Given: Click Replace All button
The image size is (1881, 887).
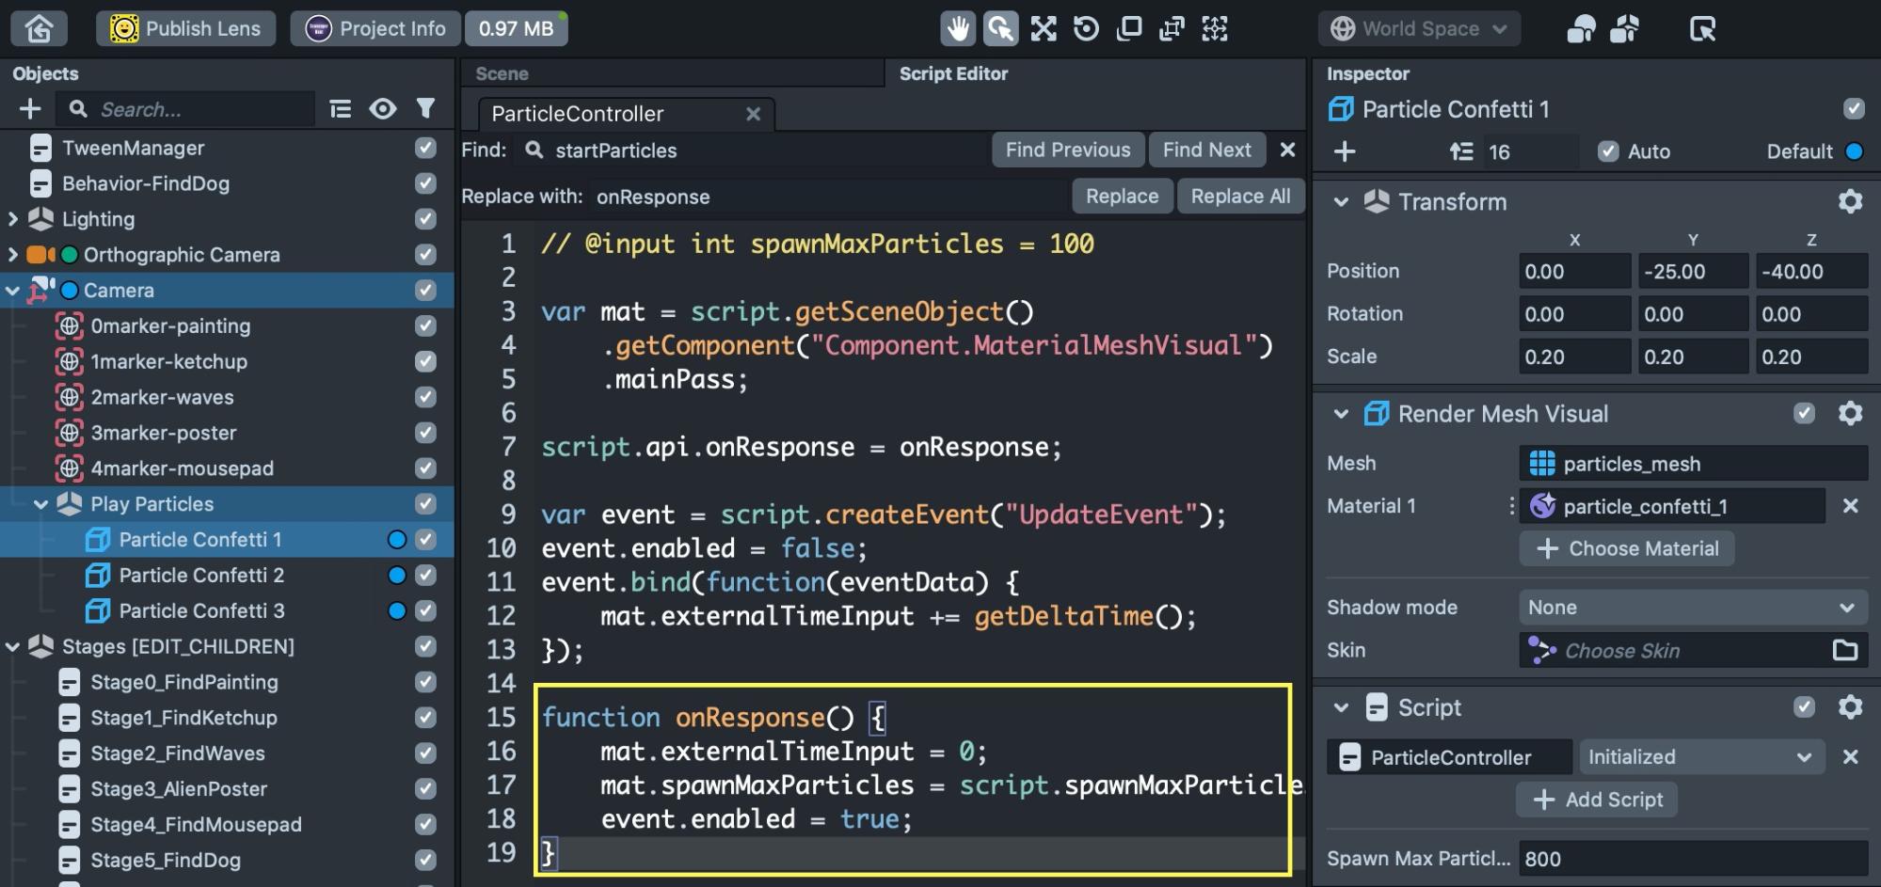Looking at the screenshot, I should [1240, 196].
